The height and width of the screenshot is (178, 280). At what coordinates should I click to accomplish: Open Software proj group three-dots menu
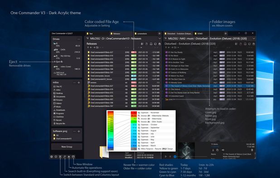(74, 131)
